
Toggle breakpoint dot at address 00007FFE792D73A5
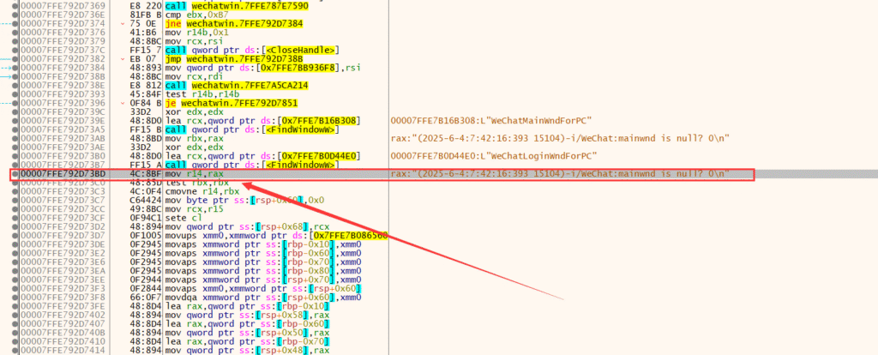pos(15,129)
